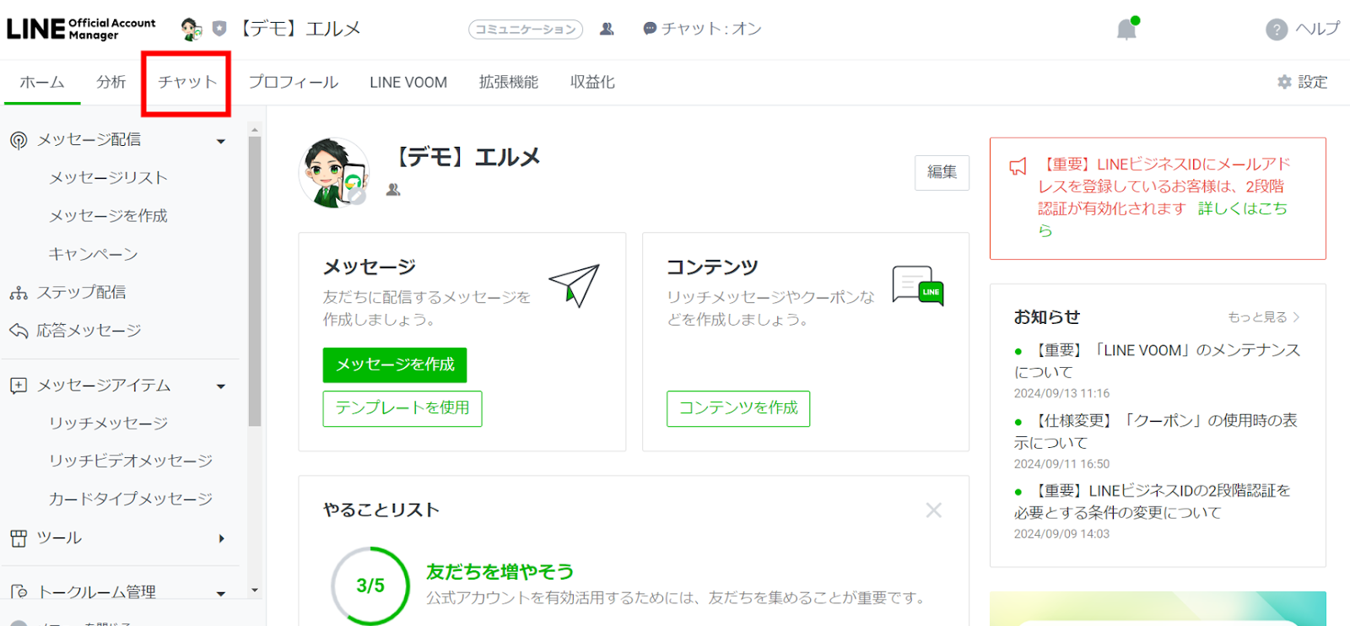The width and height of the screenshot is (1350, 626).
Task: Close the やることリスト panel
Action: 934,510
